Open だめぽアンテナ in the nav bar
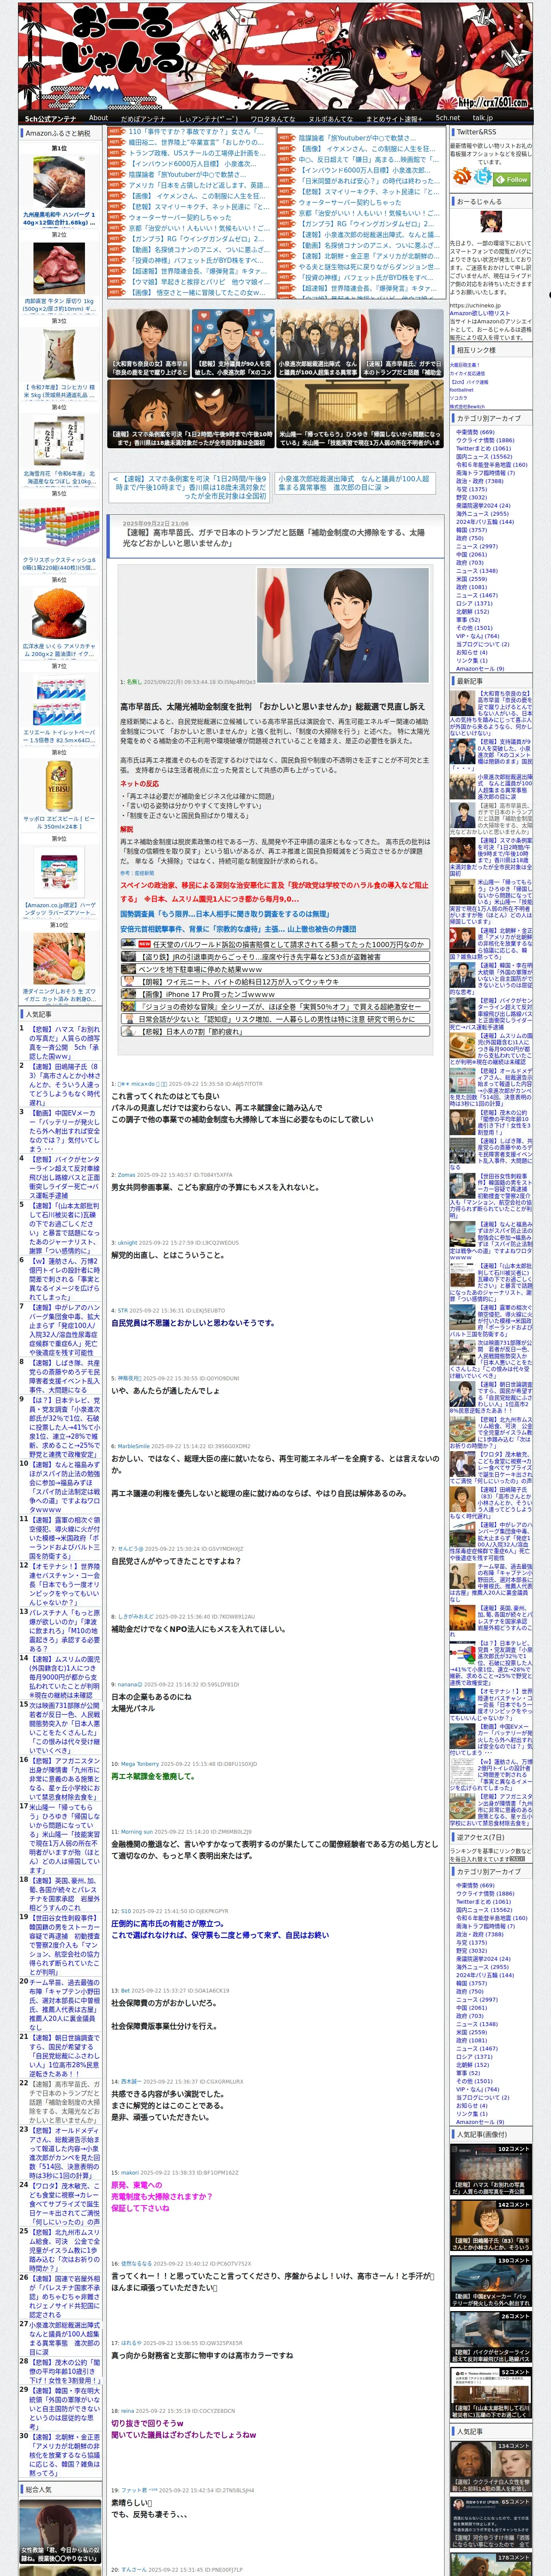551x2576 pixels. [x=143, y=118]
